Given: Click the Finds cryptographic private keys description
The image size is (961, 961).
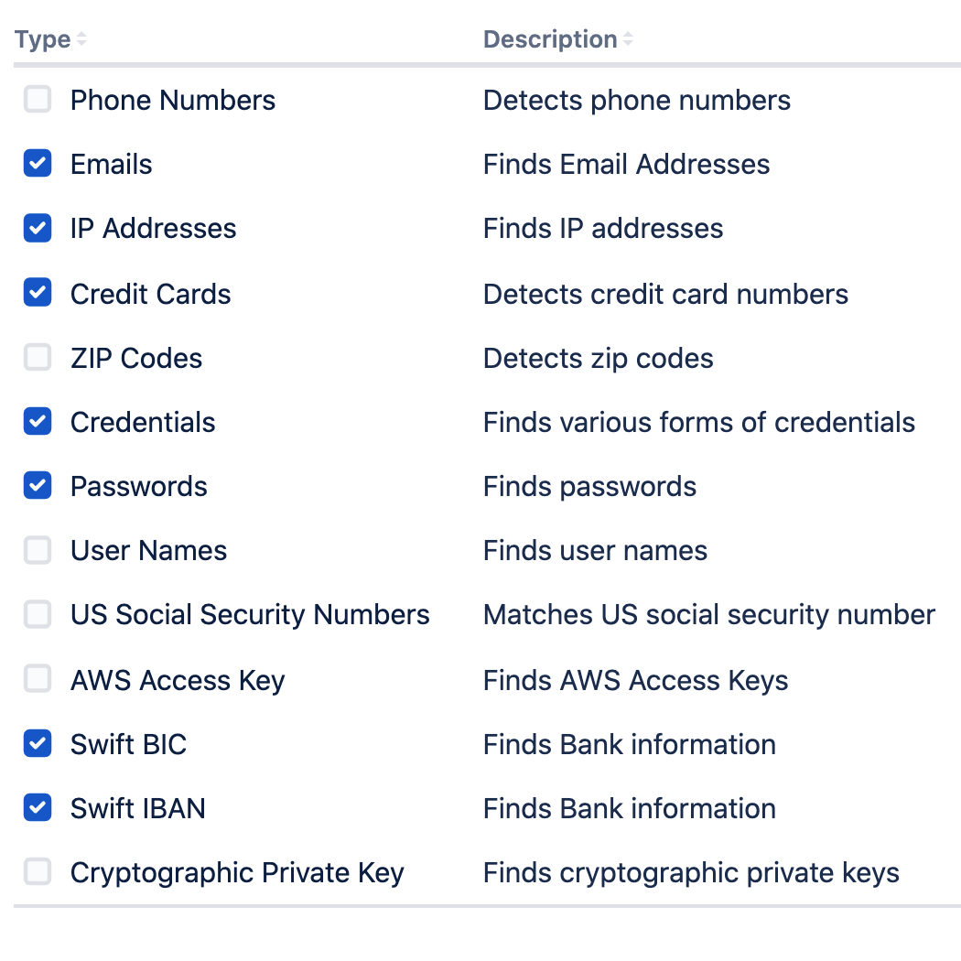Looking at the screenshot, I should (691, 873).
